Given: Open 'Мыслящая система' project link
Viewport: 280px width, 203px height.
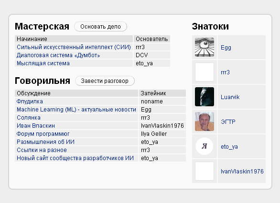Looking at the screenshot, I should tap(43, 63).
